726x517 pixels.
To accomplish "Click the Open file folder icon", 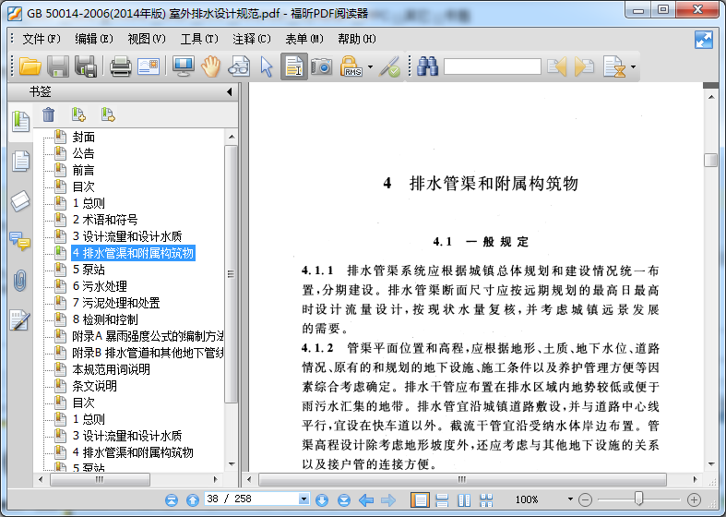I will [x=30, y=66].
